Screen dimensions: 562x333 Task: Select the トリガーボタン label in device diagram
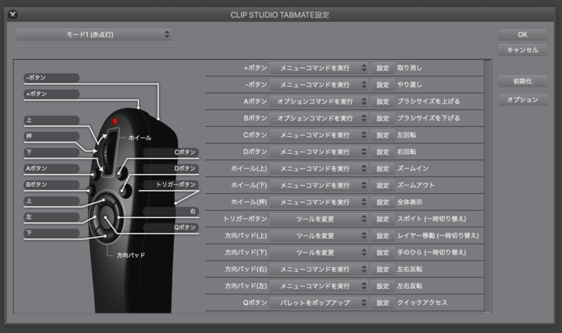click(171, 185)
